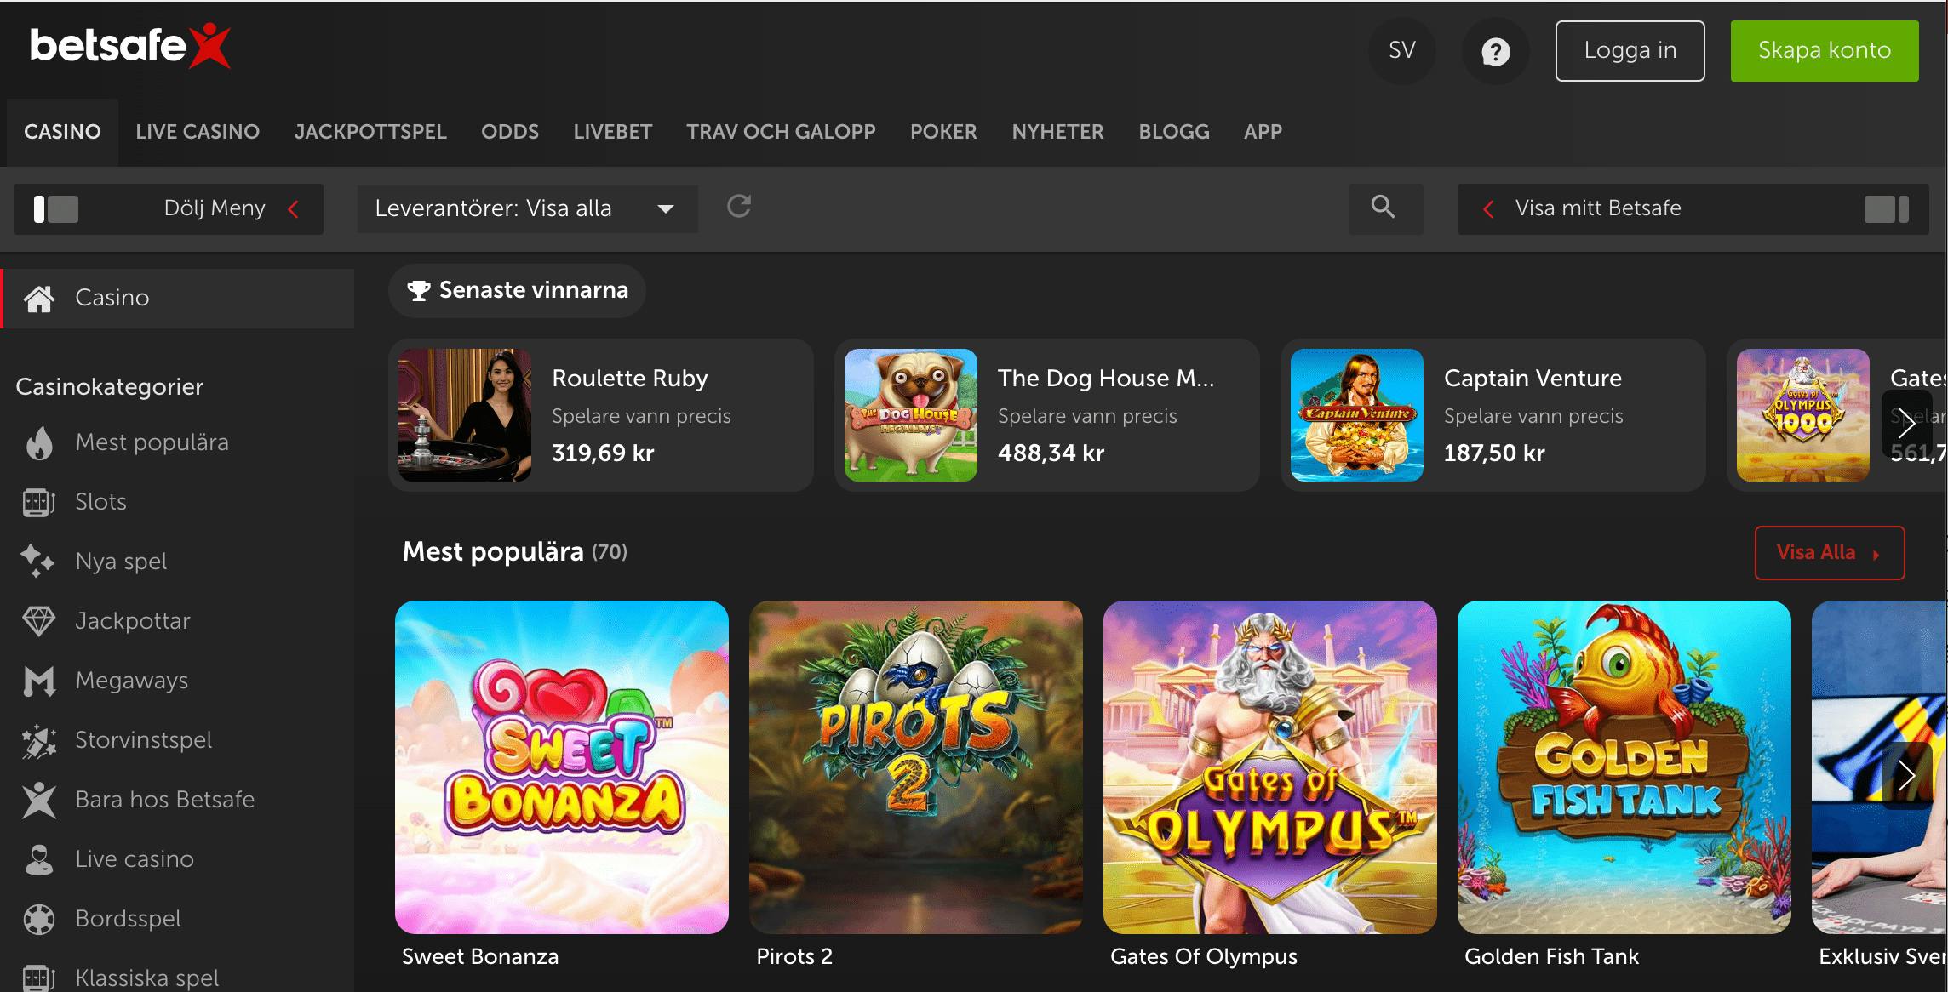
Task: Click the Senaste vinnarna pill
Action: (517, 290)
